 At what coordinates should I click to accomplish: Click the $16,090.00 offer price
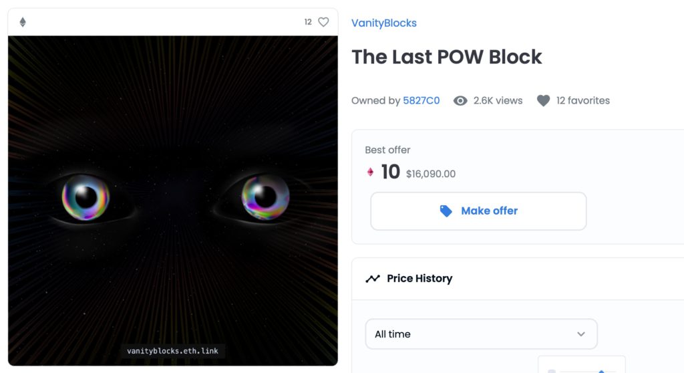(431, 174)
